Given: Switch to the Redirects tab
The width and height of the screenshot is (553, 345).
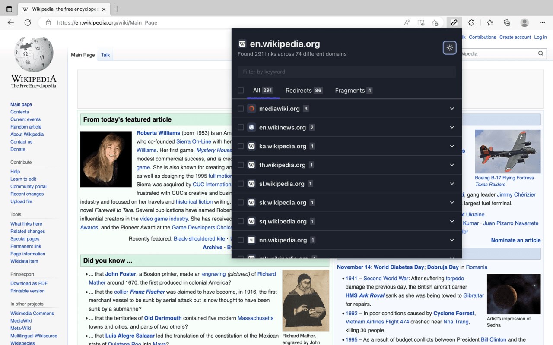Looking at the screenshot, I should coord(304,90).
